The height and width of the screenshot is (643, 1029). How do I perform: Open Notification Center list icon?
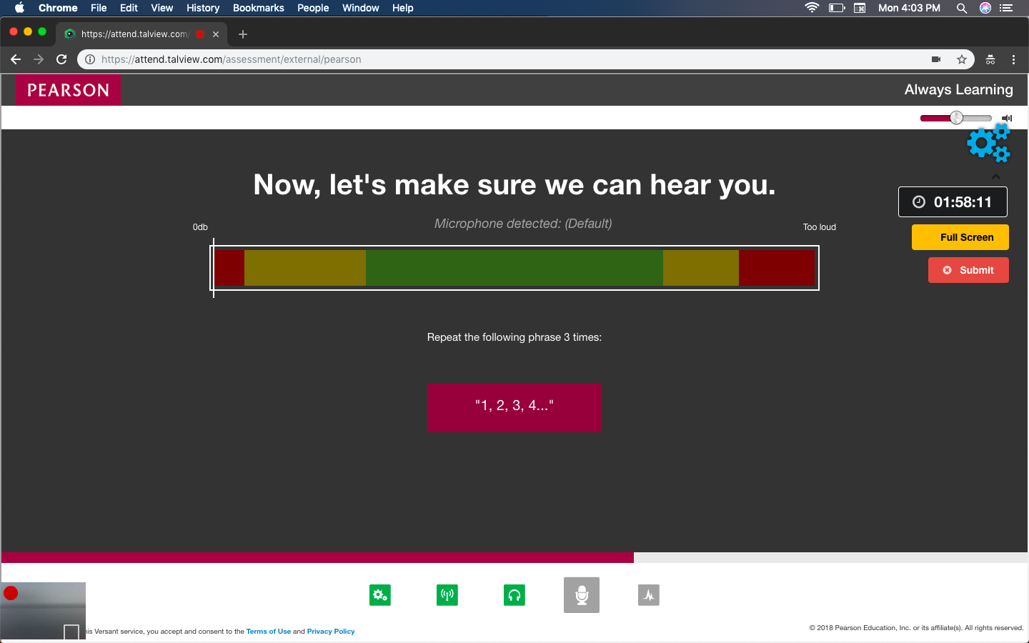click(1006, 8)
